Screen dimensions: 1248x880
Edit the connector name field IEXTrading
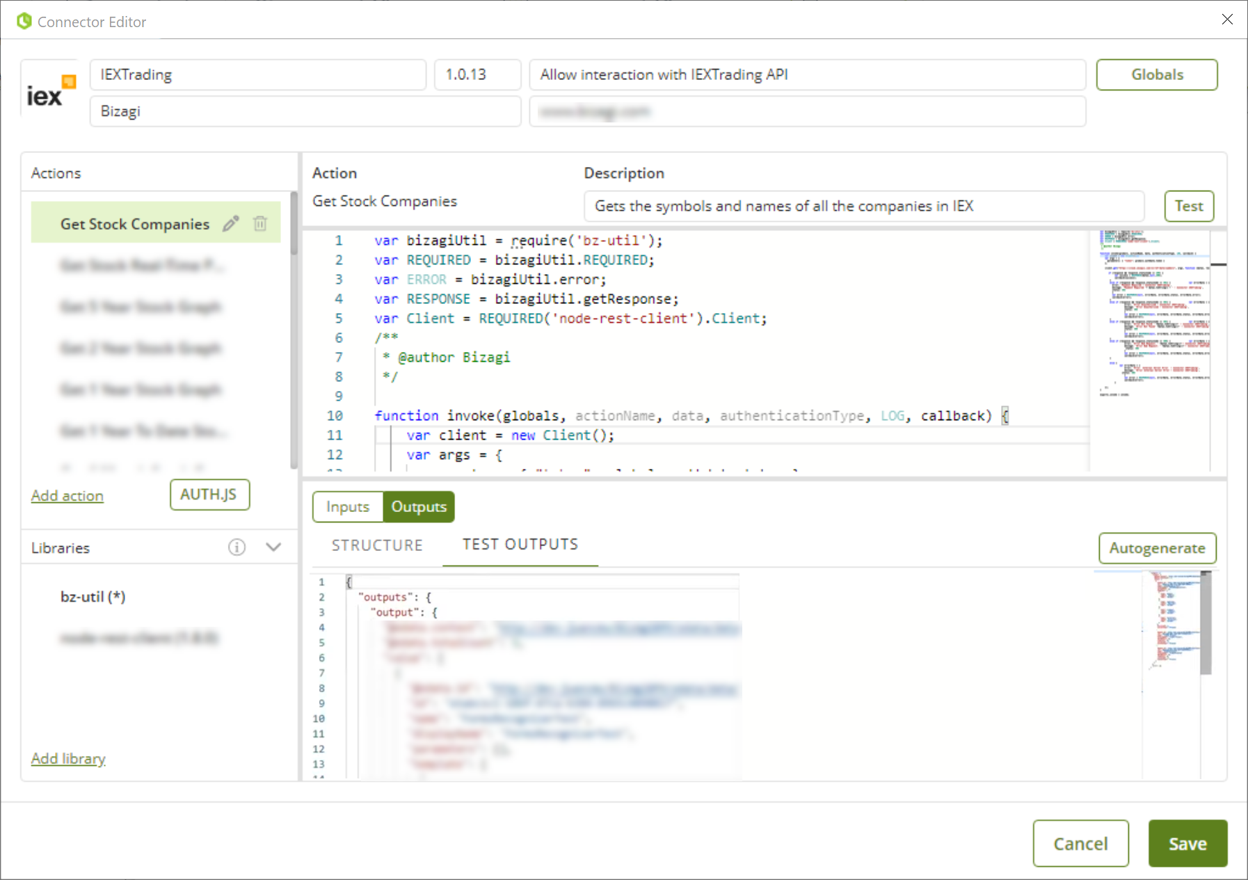click(258, 74)
